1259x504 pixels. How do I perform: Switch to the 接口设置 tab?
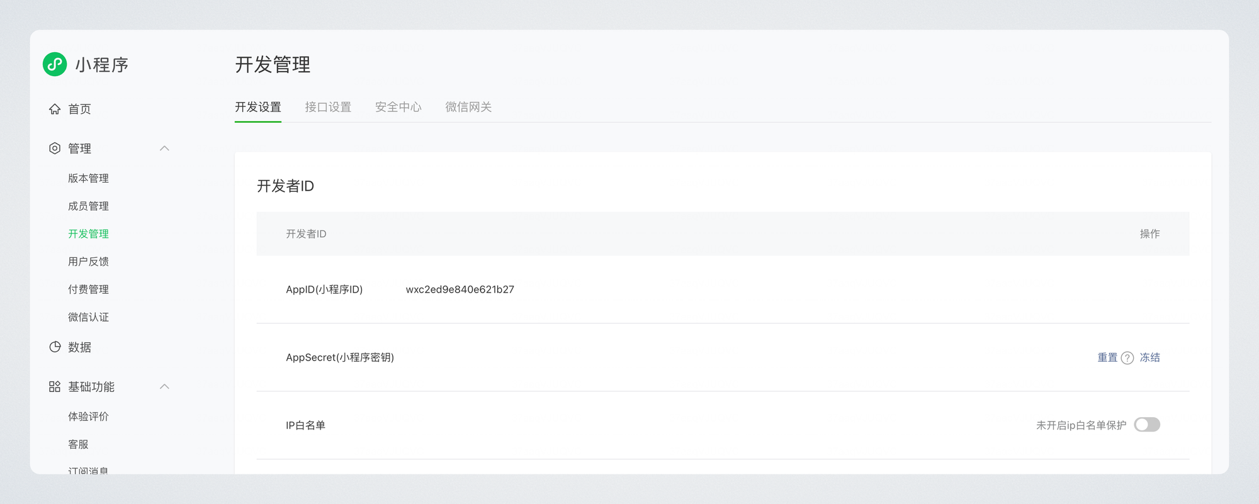click(x=328, y=107)
